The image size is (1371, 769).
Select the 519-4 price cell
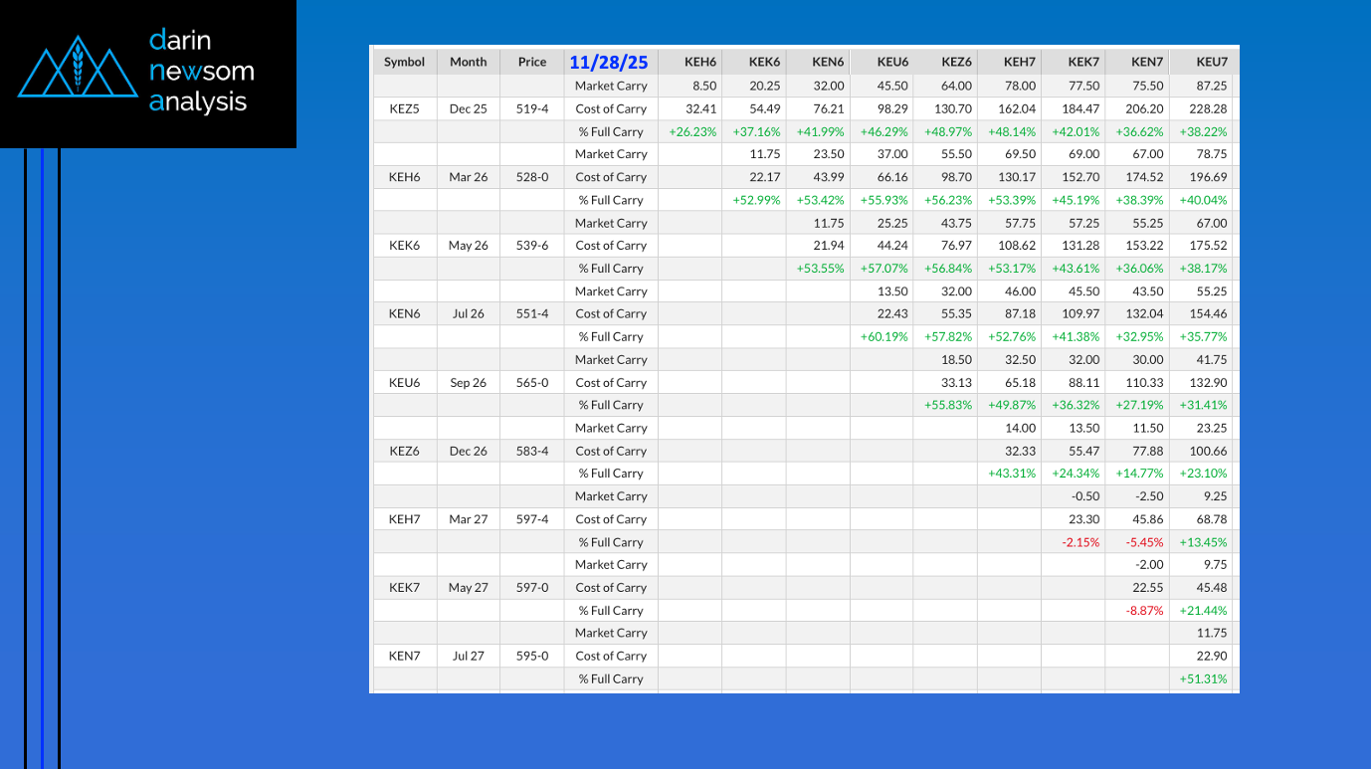(532, 109)
